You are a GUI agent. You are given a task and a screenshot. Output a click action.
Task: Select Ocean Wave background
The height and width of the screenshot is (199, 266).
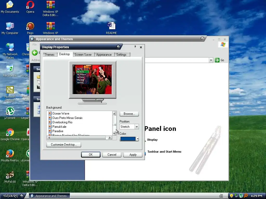click(x=61, y=113)
